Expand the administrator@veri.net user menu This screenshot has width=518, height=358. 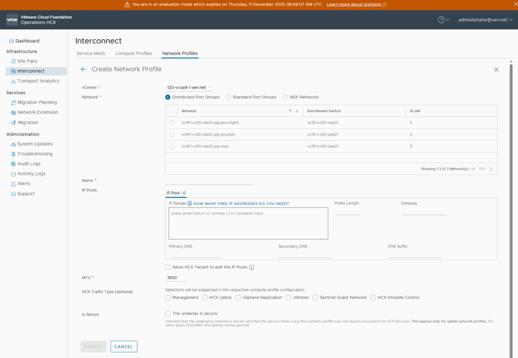click(x=485, y=20)
